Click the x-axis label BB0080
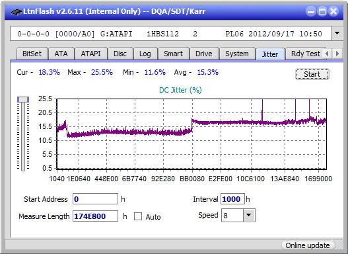Screen dimensions: 348x254 pyautogui.click(x=192, y=179)
